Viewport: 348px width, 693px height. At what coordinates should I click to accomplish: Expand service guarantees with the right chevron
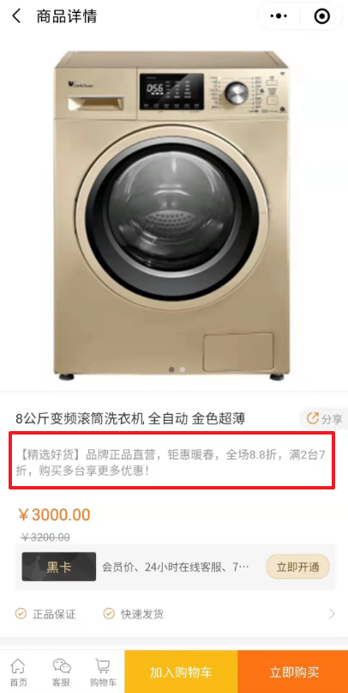coord(332,614)
